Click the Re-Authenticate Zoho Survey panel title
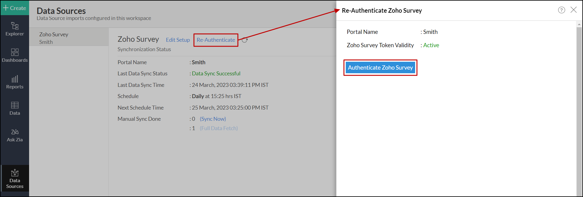The image size is (583, 197). click(x=382, y=11)
